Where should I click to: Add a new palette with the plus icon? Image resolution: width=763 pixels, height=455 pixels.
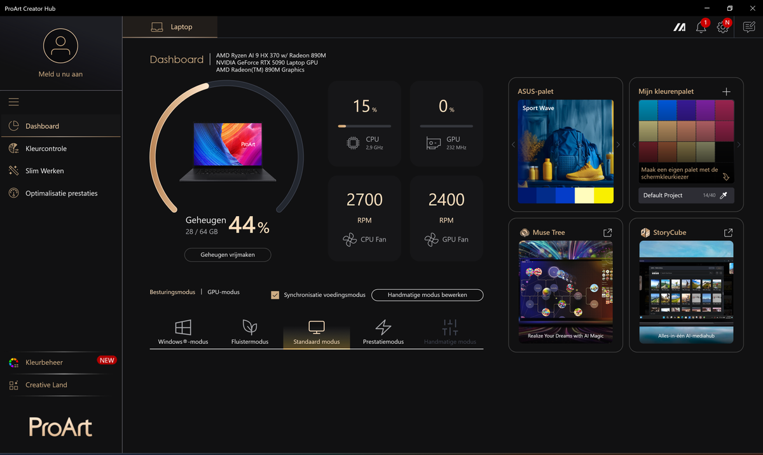coord(726,92)
